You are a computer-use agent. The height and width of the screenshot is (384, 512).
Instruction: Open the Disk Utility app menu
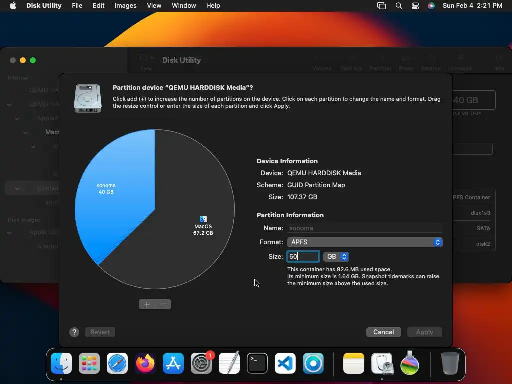click(44, 5)
